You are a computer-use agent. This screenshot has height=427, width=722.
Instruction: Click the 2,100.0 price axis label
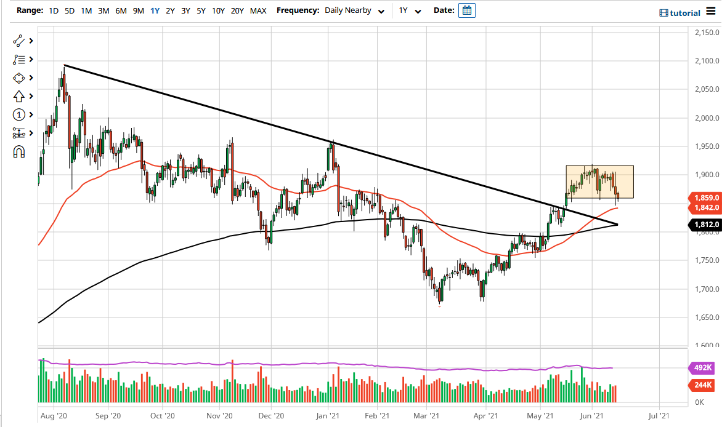tap(707, 61)
